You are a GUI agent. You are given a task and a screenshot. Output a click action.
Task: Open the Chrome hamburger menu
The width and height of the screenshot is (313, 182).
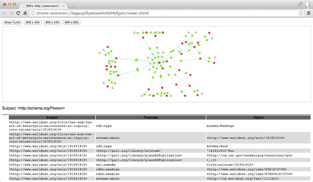point(309,13)
